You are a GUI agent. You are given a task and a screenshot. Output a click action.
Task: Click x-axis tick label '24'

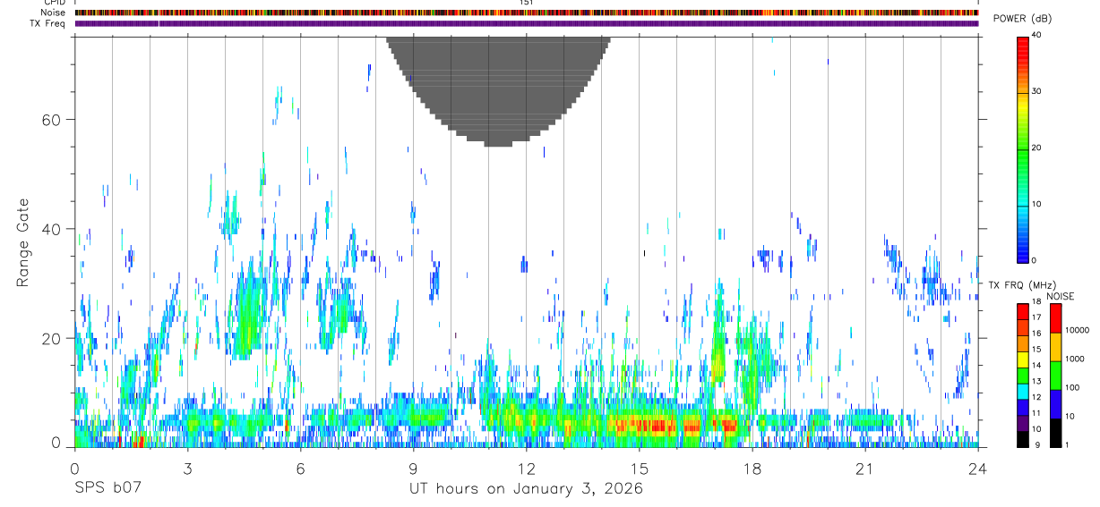click(x=978, y=469)
